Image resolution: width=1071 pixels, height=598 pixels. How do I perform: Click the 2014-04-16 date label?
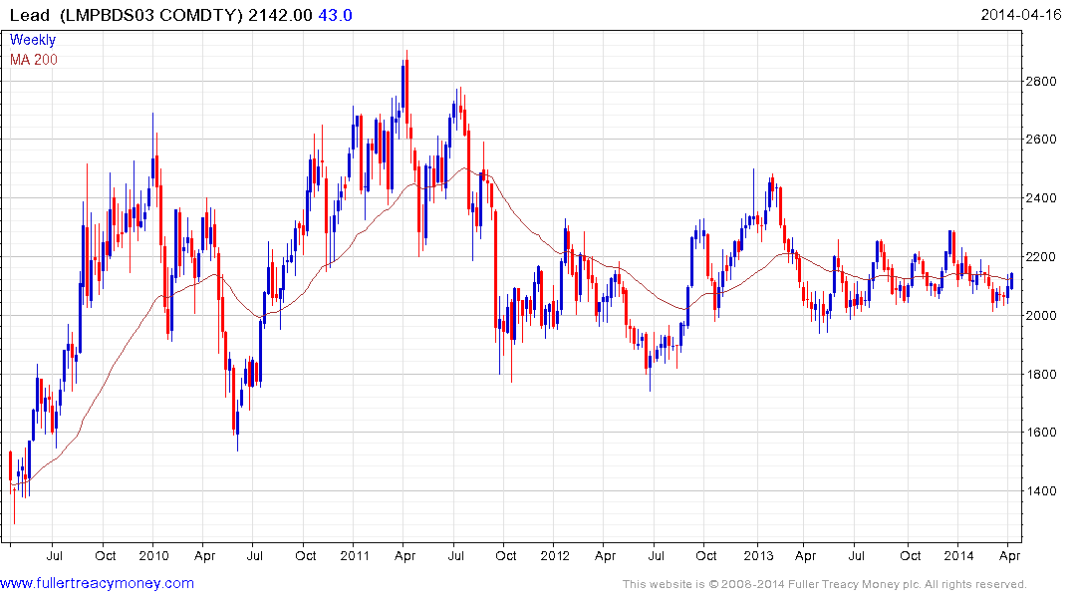1020,15
